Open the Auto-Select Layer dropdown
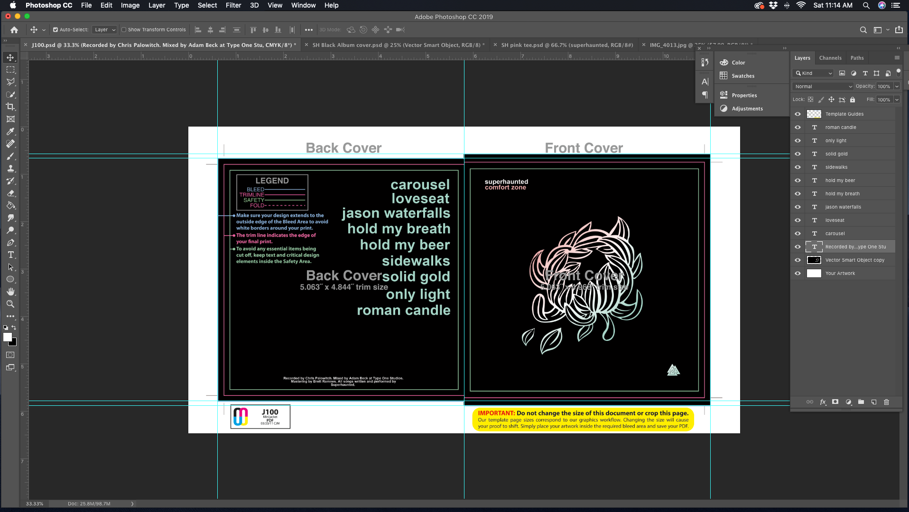Screen dimensions: 909x512 (104, 30)
